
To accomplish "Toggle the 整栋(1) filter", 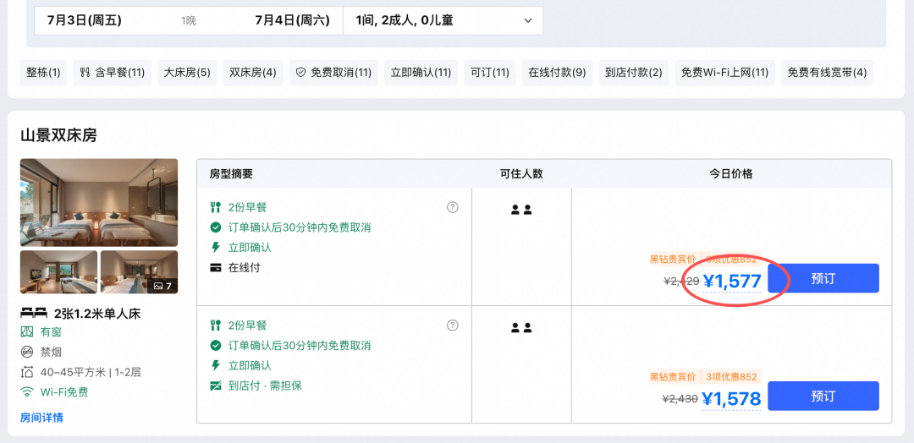I will point(44,73).
